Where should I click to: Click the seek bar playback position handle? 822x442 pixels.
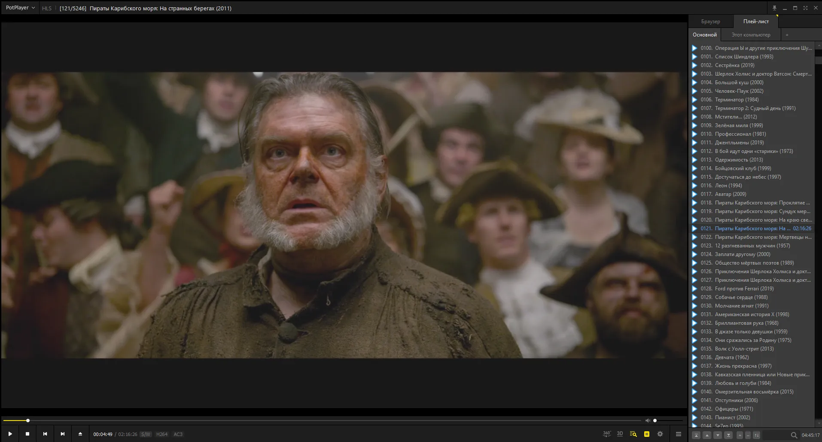pyautogui.click(x=28, y=421)
